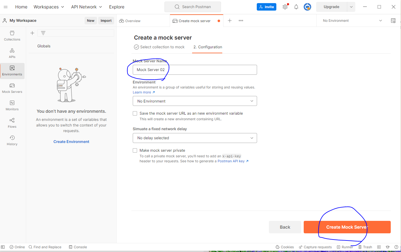Click the sidebar filter search field
The height and width of the screenshot is (252, 401).
pos(76,33)
